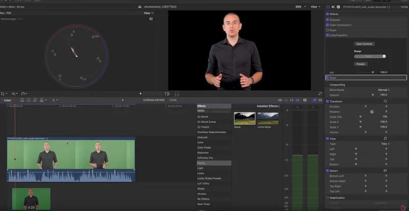The image size is (409, 211).
Task: Toggle the Transitions browser icon
Action: 321,100
